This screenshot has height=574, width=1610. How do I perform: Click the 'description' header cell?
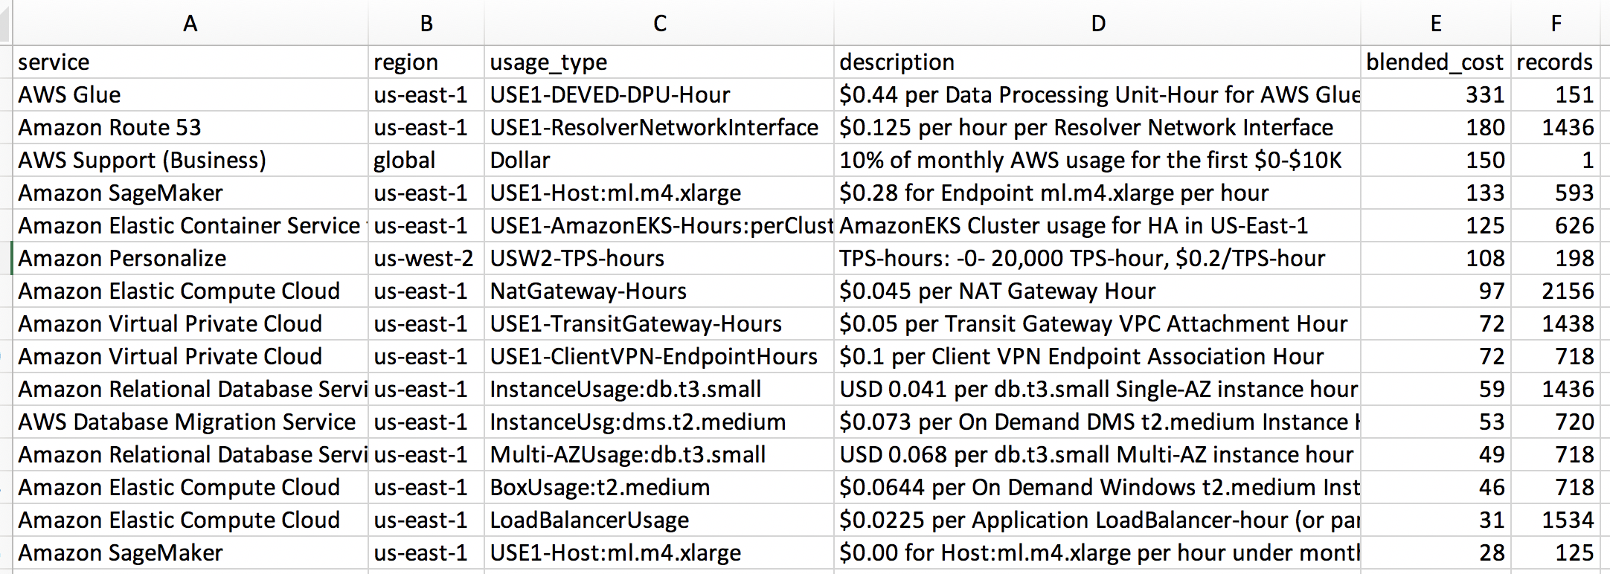point(1097,62)
